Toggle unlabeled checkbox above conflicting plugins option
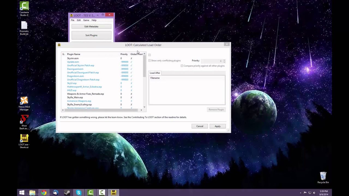Image resolution: width=349 pixels, height=196 pixels. tap(149, 55)
